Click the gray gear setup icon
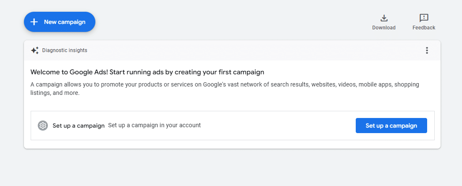The width and height of the screenshot is (462, 186). (x=43, y=126)
